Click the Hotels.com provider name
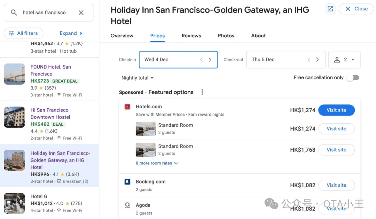Screen dimensions: 376x219 [149, 107]
